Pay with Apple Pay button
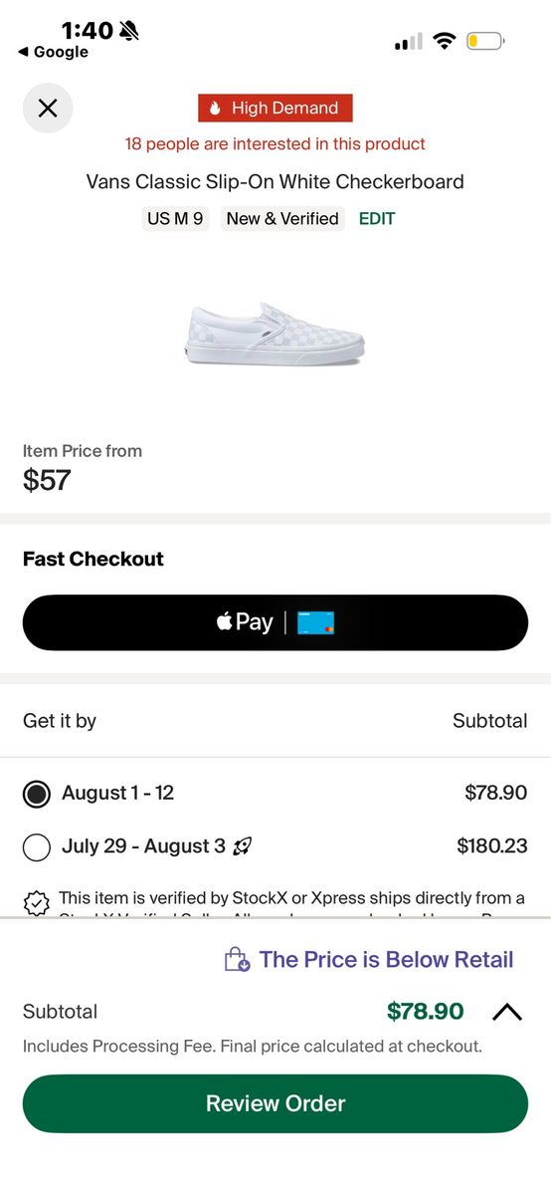 click(x=275, y=622)
